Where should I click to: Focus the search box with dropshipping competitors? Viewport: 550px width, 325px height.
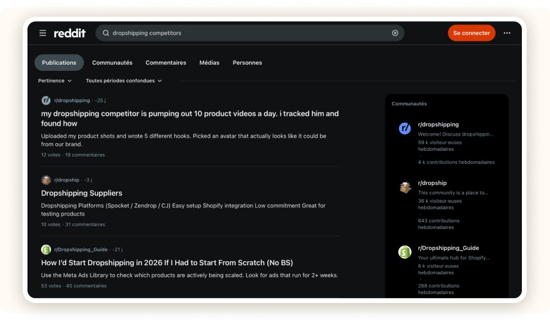pyautogui.click(x=250, y=33)
